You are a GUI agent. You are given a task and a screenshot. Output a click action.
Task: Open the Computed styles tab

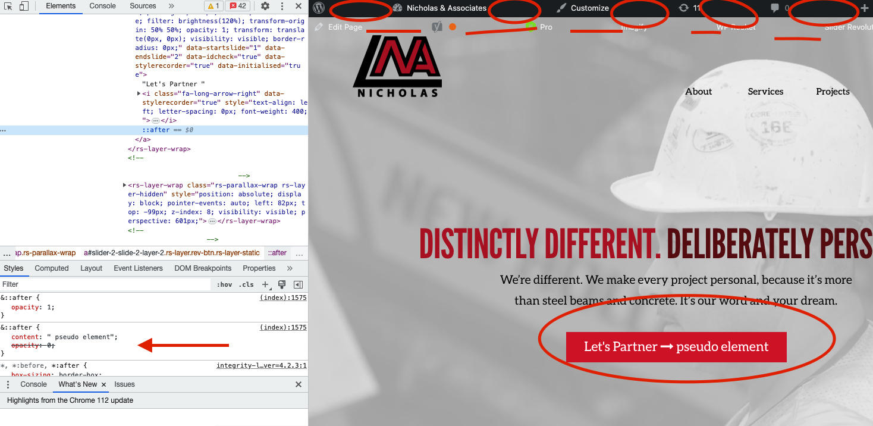pyautogui.click(x=52, y=268)
